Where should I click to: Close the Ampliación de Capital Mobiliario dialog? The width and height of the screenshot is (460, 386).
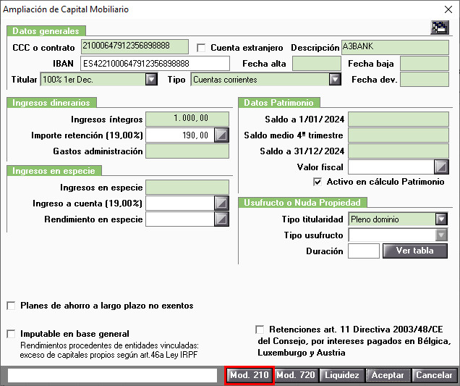tap(447, 9)
